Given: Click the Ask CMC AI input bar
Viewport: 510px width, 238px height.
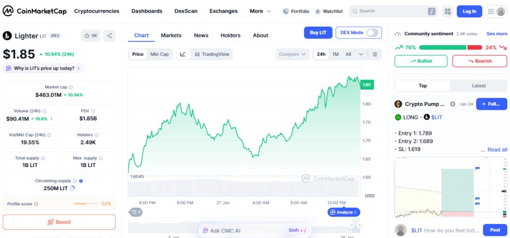Looking at the screenshot, I should tap(255, 230).
